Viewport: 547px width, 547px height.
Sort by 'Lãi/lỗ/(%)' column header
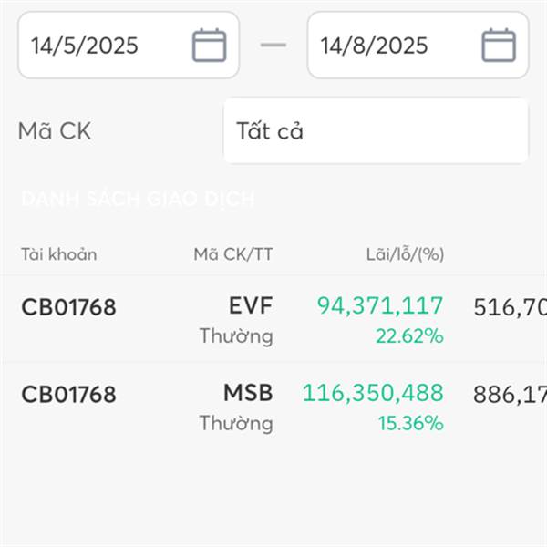tap(405, 254)
